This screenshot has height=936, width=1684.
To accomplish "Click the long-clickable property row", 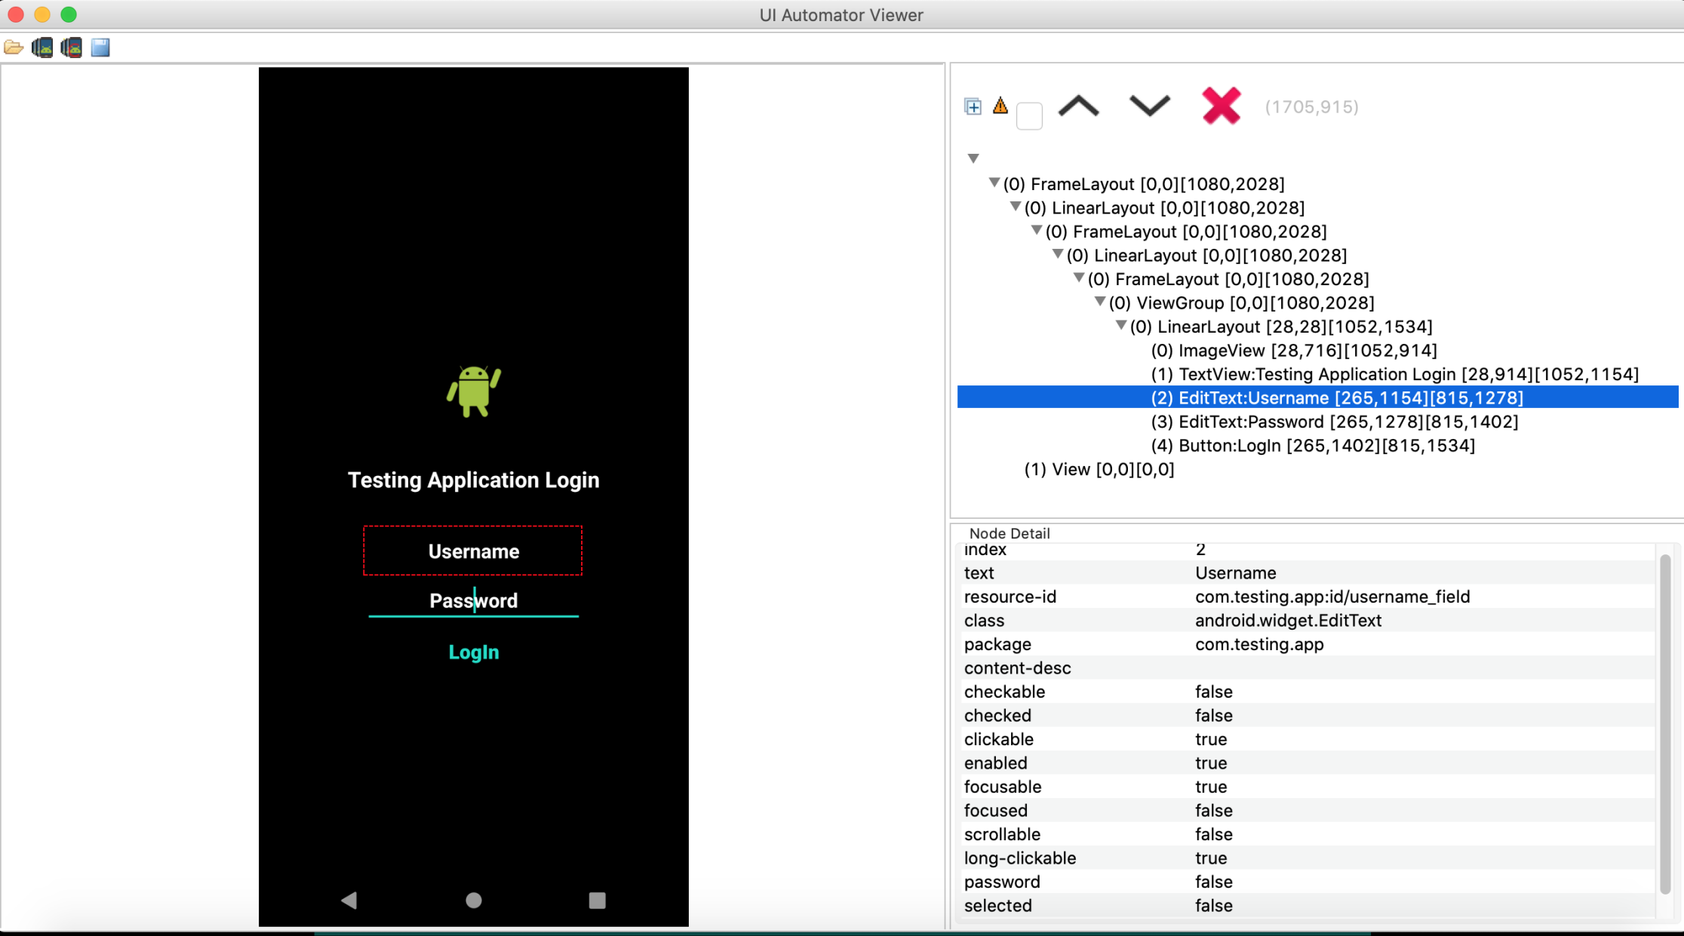I will point(1307,858).
